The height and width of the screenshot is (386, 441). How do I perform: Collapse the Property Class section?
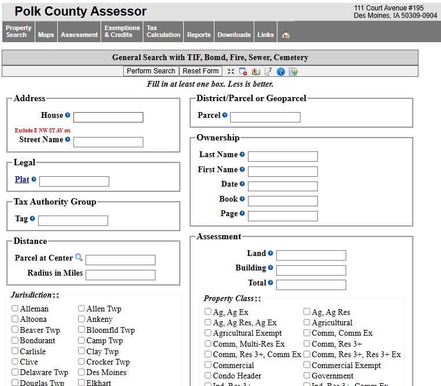(258, 299)
